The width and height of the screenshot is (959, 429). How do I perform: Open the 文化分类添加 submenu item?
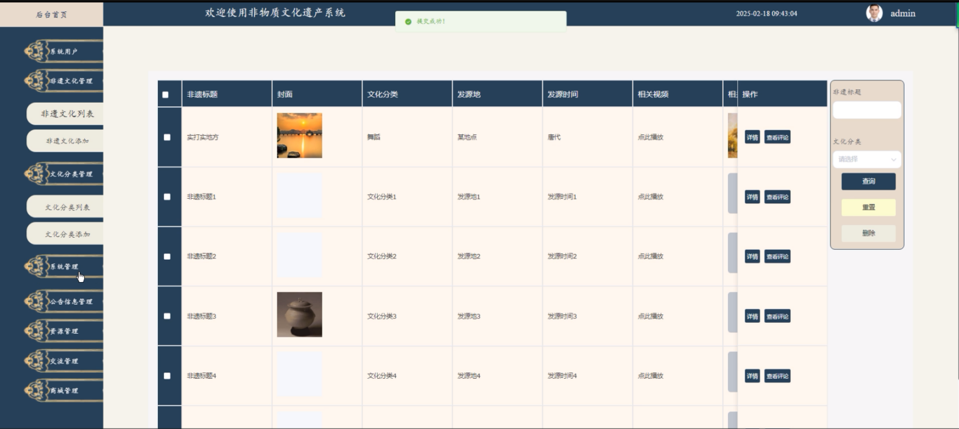[66, 234]
